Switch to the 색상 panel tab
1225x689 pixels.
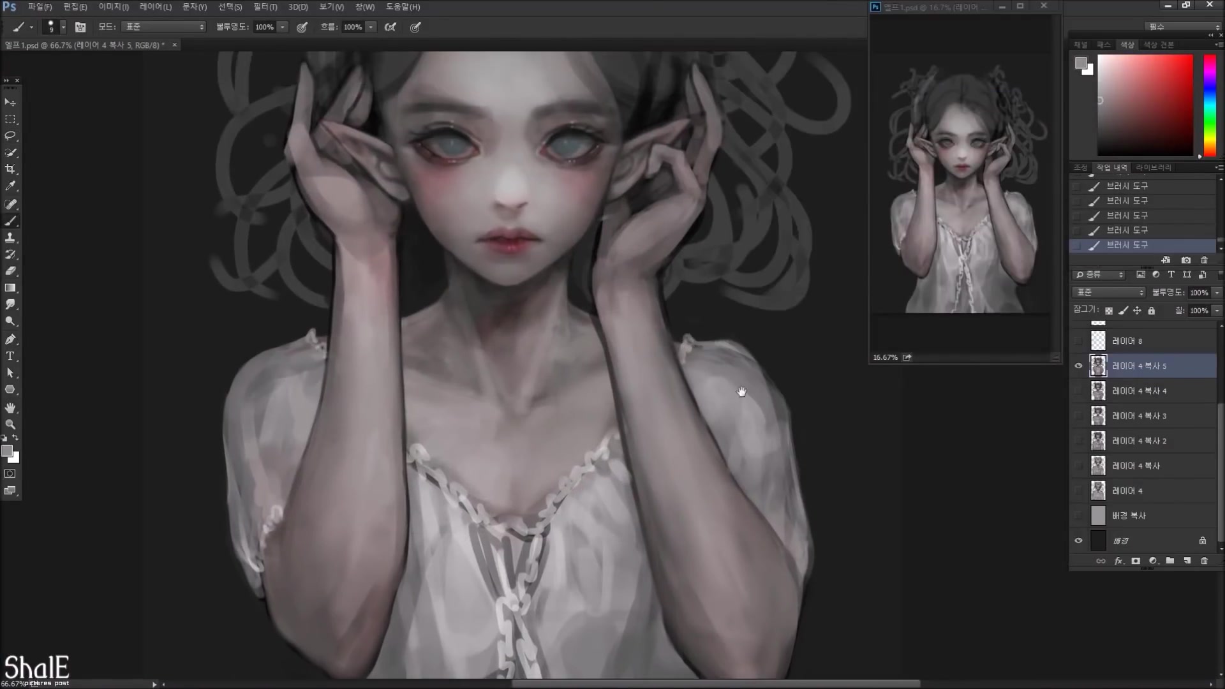coord(1127,45)
